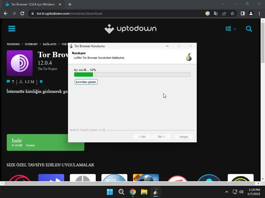This screenshot has width=265, height=198.
Task: Open the Chrome profile avatar
Action: click(x=251, y=13)
